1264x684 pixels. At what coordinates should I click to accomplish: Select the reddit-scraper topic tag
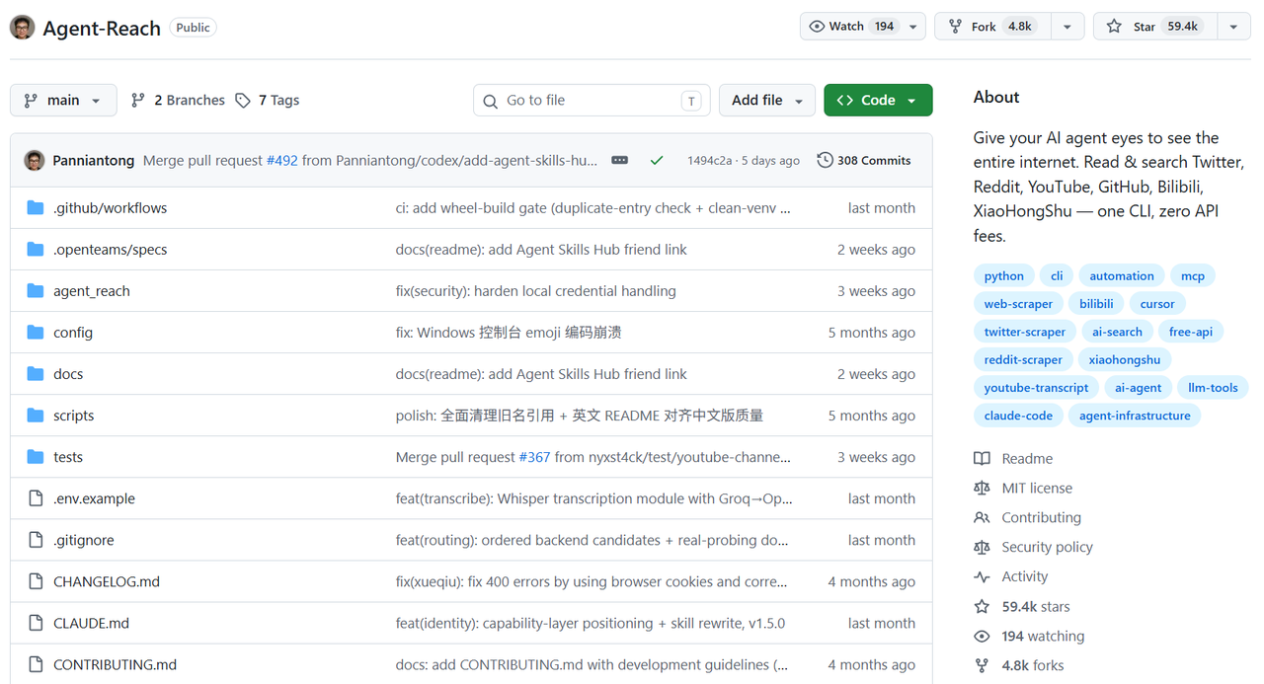[x=1023, y=359]
